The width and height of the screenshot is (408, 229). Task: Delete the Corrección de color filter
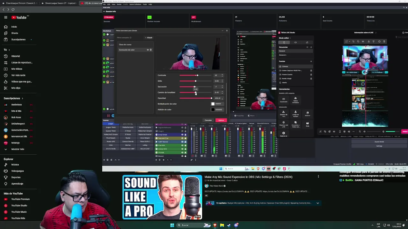click(x=151, y=50)
